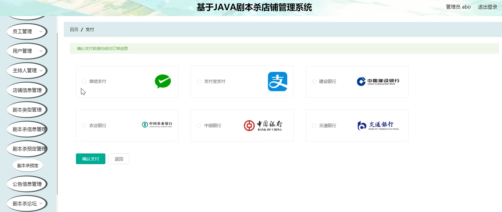The image size is (502, 212).
Task: Select the 交通银行 radio button
Action: click(x=314, y=126)
